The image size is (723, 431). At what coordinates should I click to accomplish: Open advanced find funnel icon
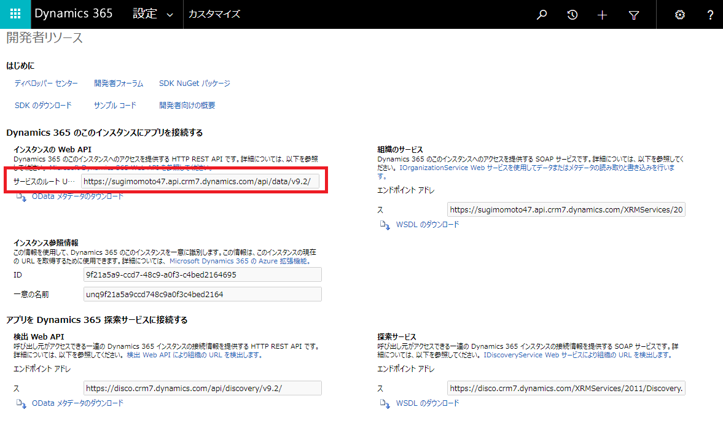pos(634,15)
